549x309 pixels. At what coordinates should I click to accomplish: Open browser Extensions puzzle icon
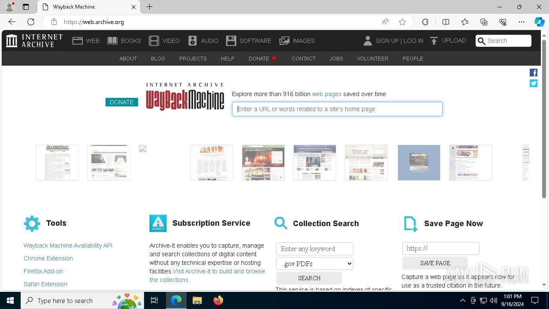(x=425, y=22)
